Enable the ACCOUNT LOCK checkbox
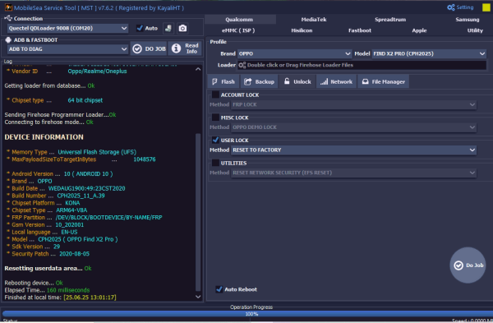Image resolution: width=493 pixels, height=323 pixels. coord(215,95)
